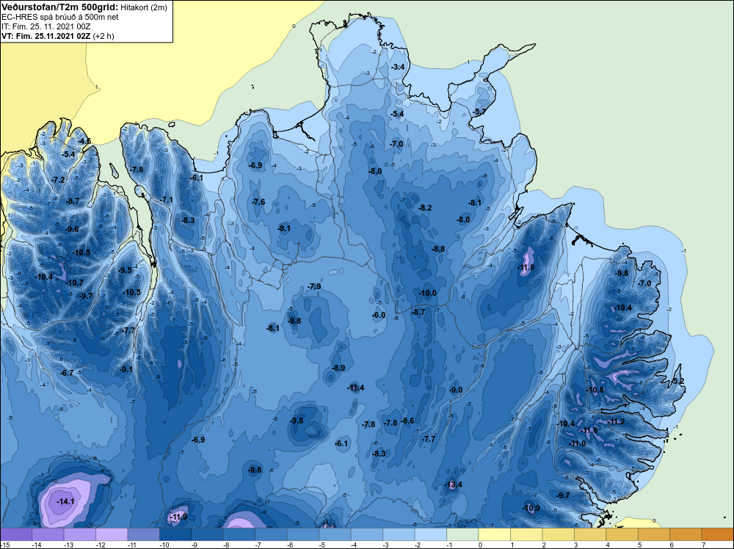734x549 pixels.
Task: Click the pale green legend swatch right of -1
Action: coord(462,534)
